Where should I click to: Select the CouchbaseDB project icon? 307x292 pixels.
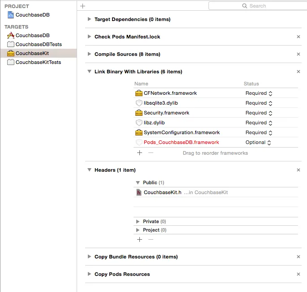tap(11, 15)
